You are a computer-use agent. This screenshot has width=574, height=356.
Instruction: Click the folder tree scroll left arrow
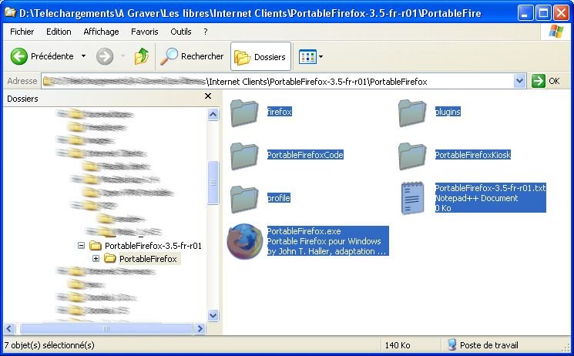(x=9, y=328)
